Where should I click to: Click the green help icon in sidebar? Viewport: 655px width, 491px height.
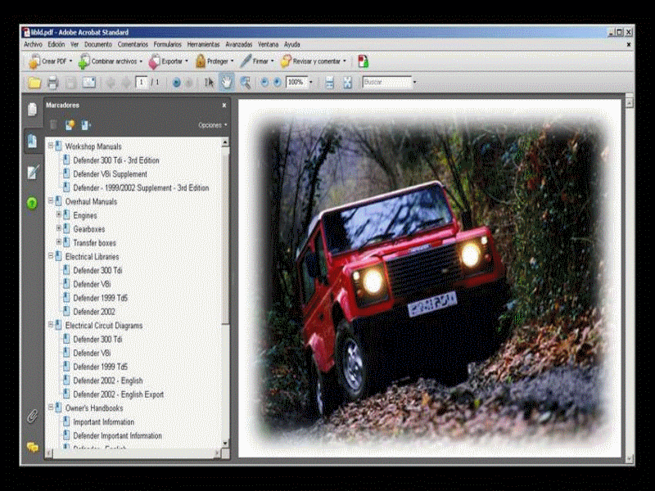coord(32,203)
